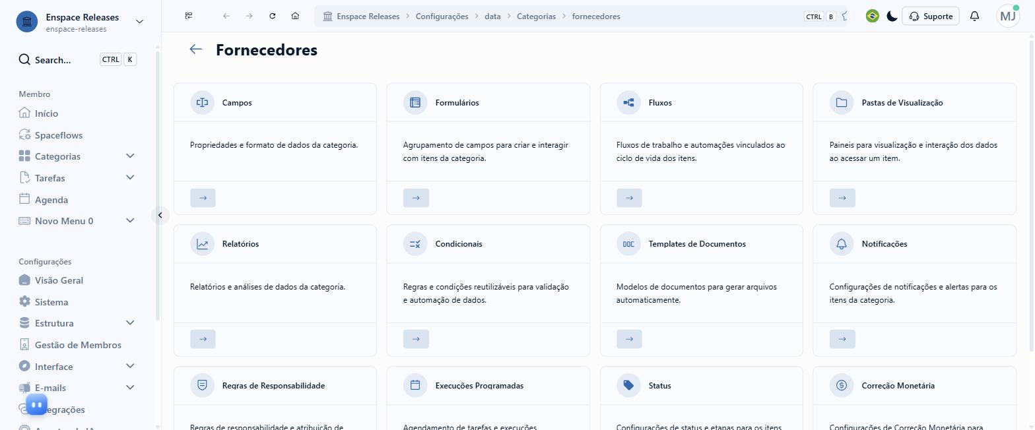Open the Enspace Releases workspace dropdown

[x=139, y=22]
